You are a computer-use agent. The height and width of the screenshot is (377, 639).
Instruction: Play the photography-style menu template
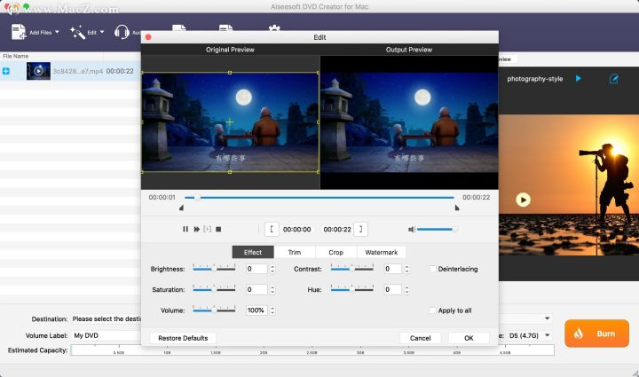579,78
